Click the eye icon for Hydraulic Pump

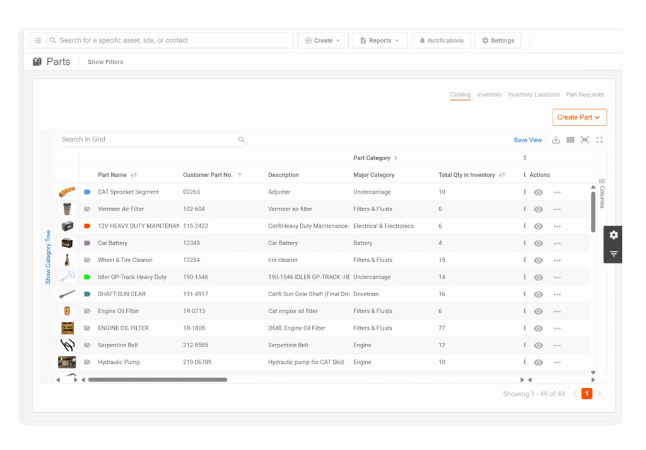coord(538,362)
